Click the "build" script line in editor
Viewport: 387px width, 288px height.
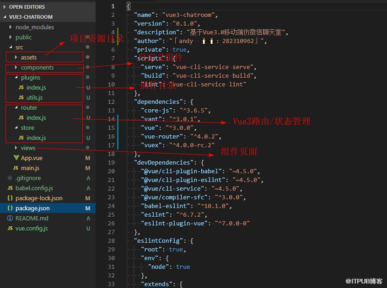pos(199,75)
